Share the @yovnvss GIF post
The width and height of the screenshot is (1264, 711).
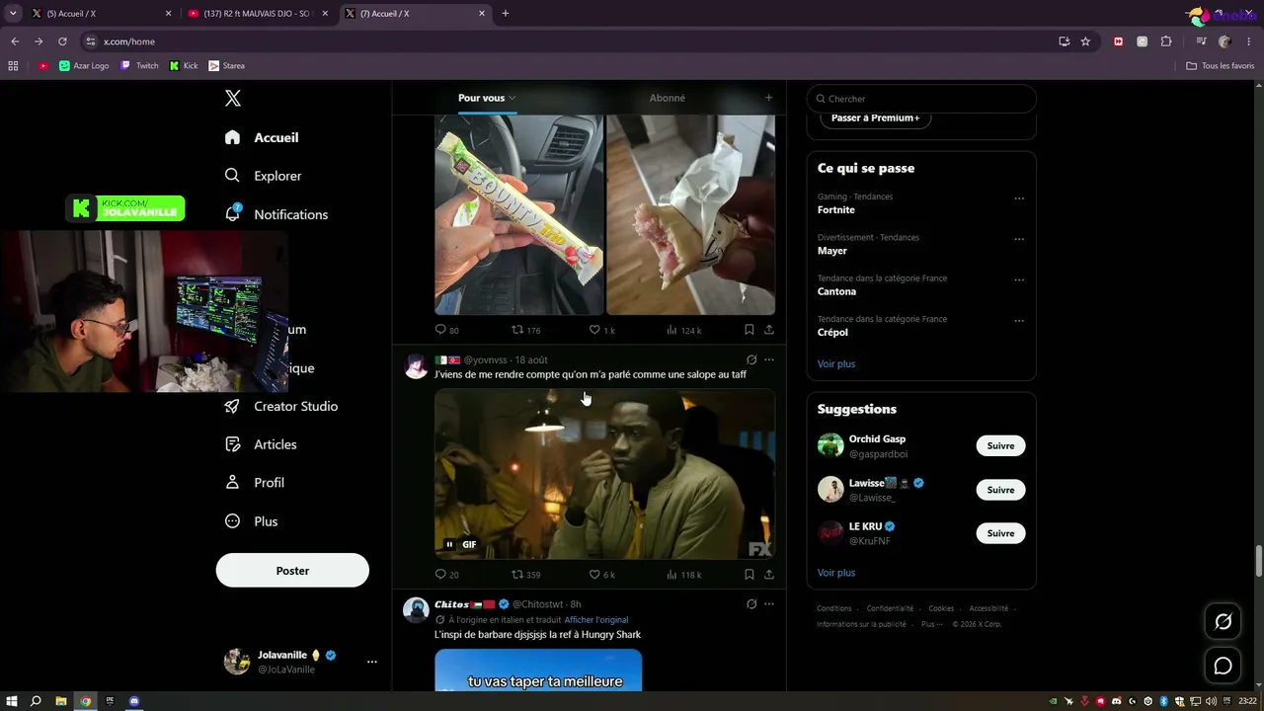coord(769,575)
